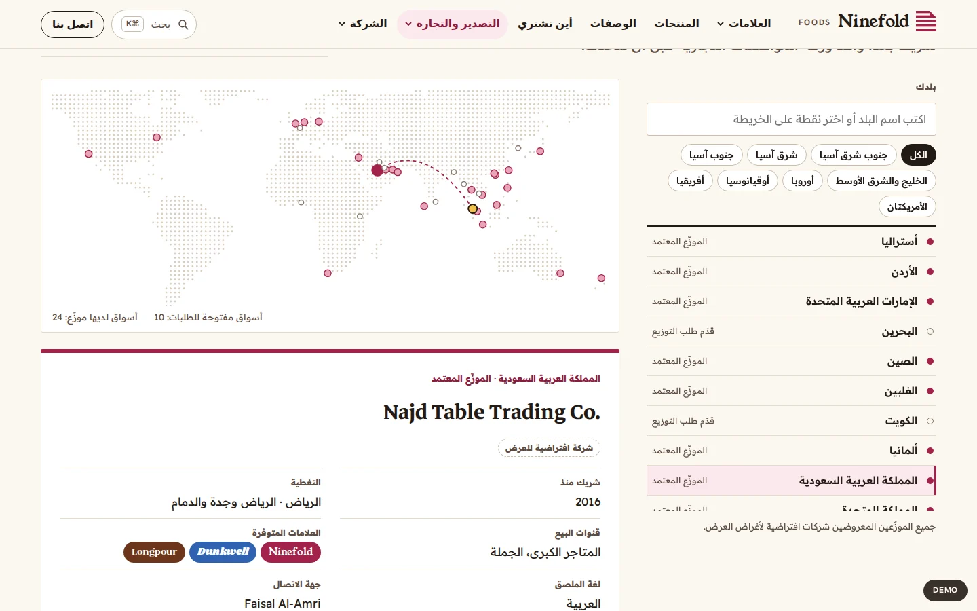Filter by 'الخليج والشرق الأوسط' region

coord(881,181)
